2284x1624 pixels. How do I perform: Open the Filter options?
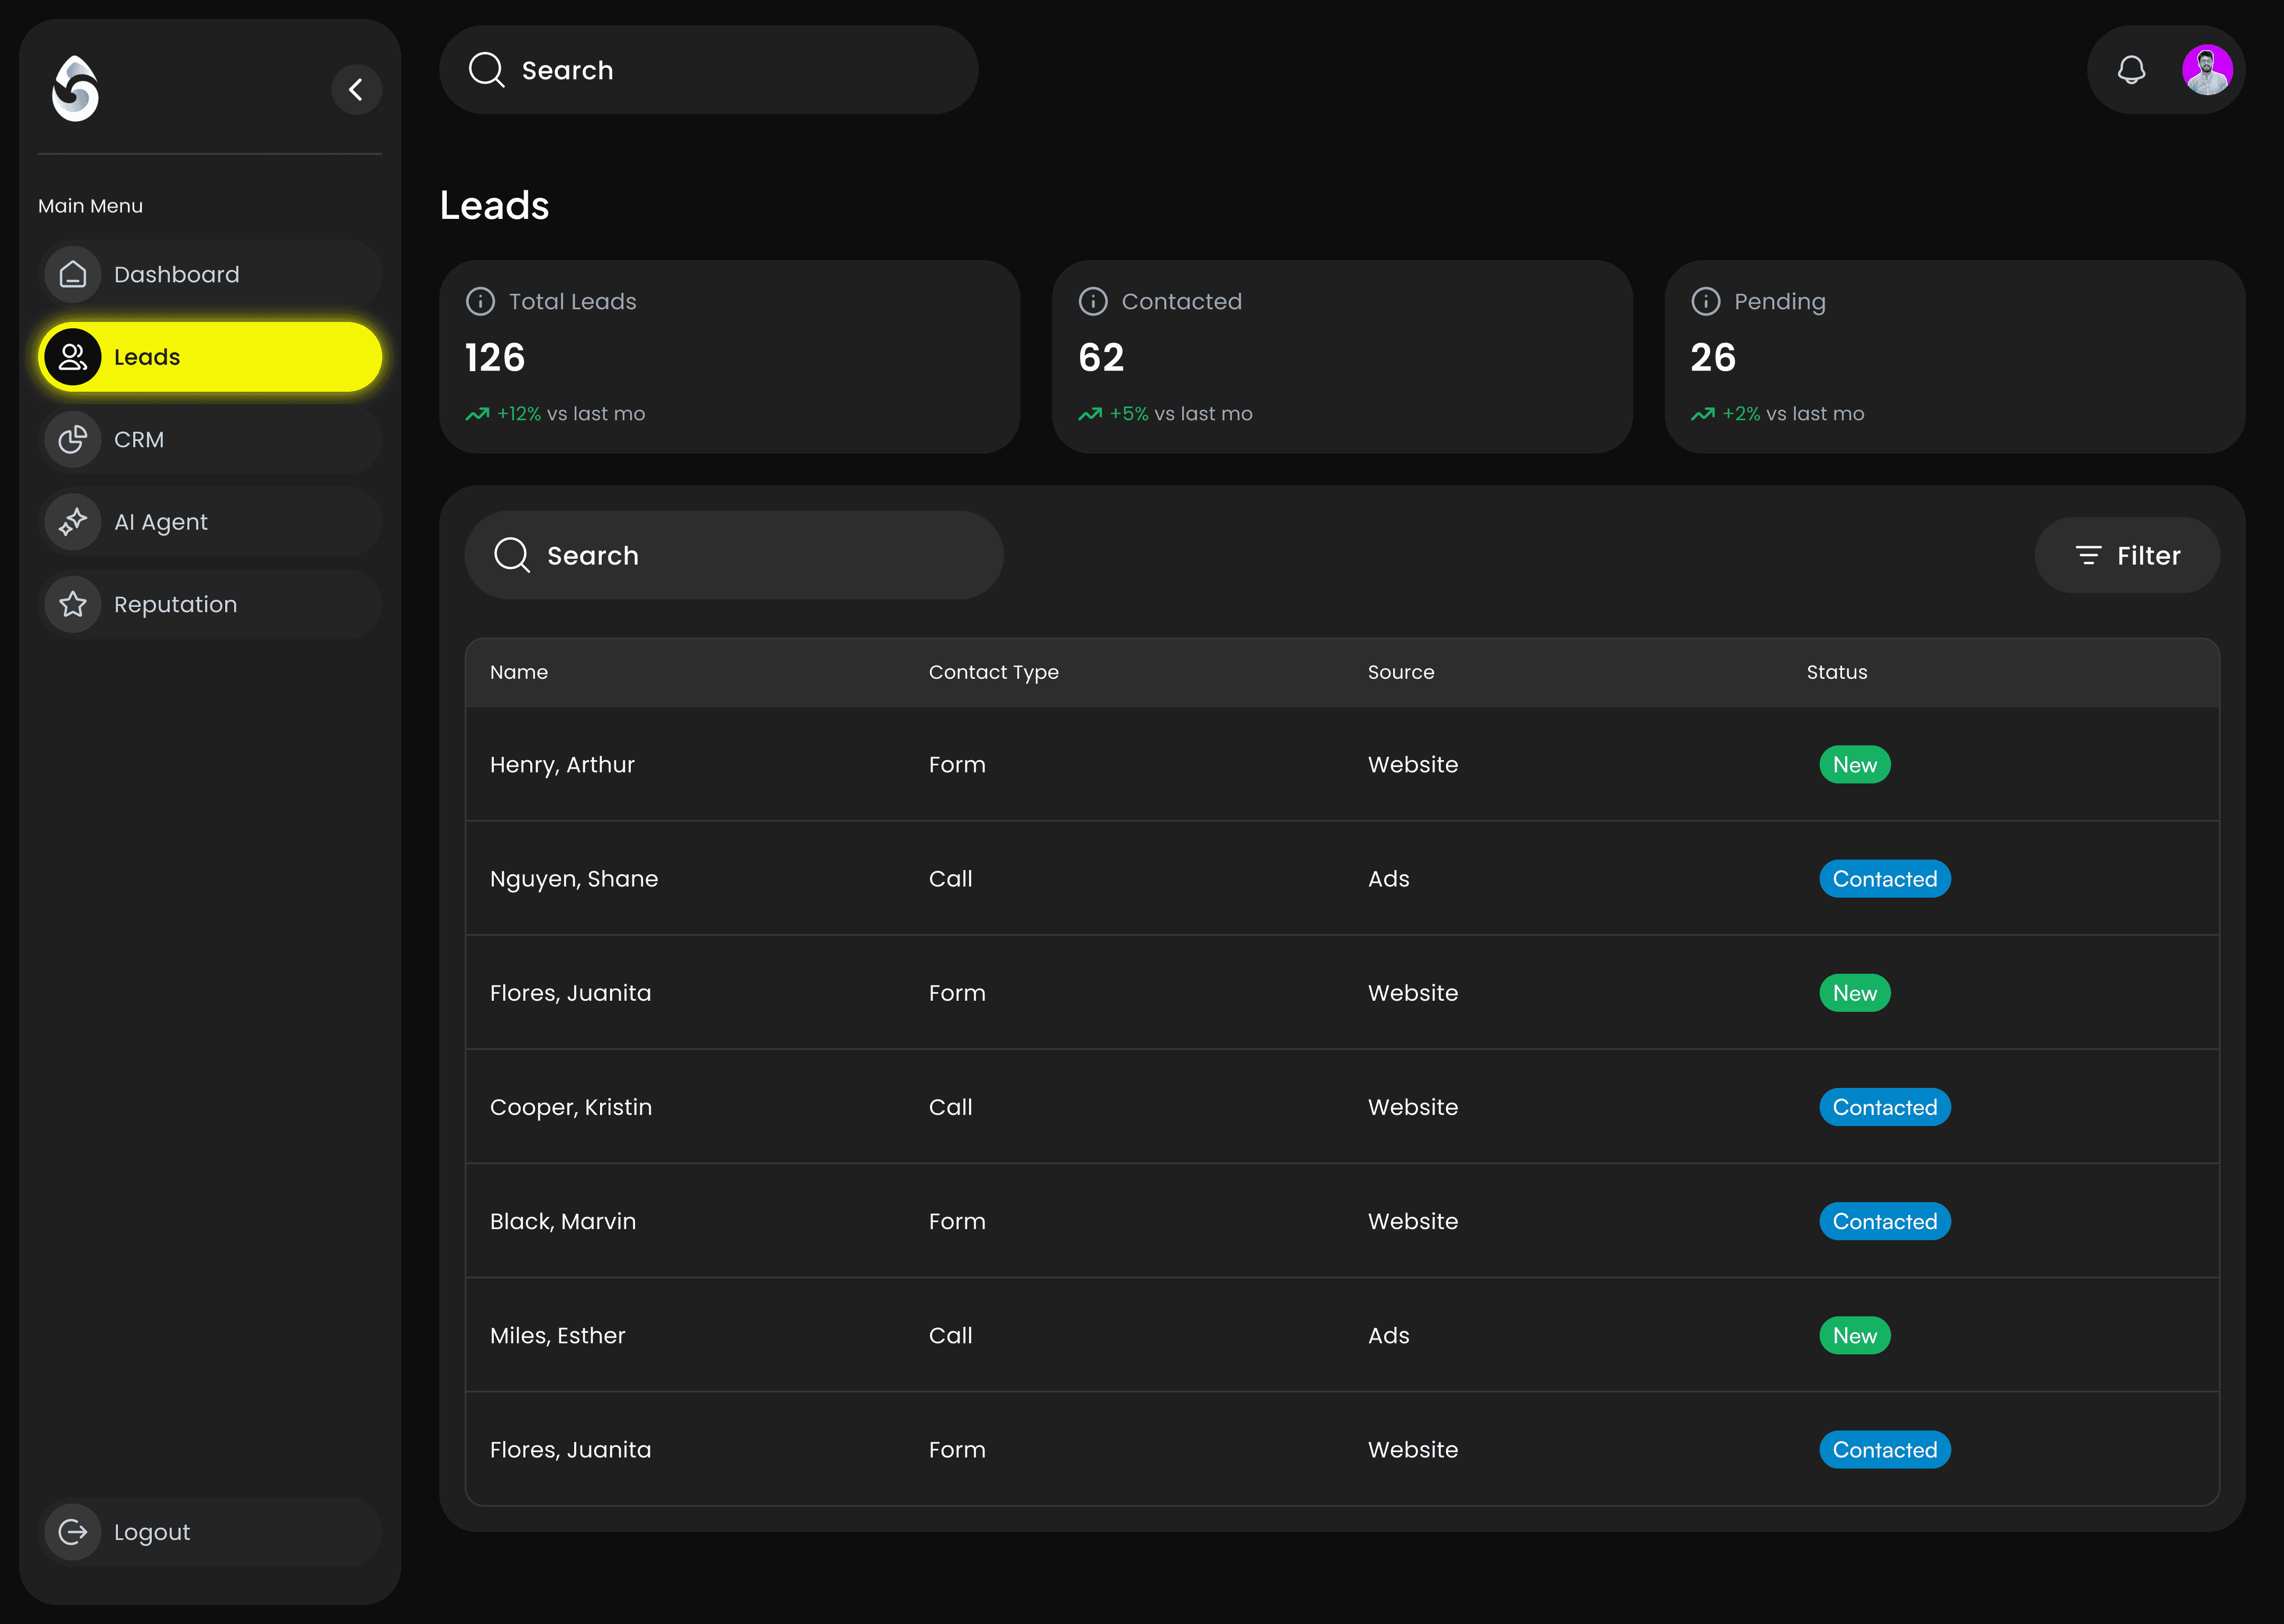[x=2127, y=555]
